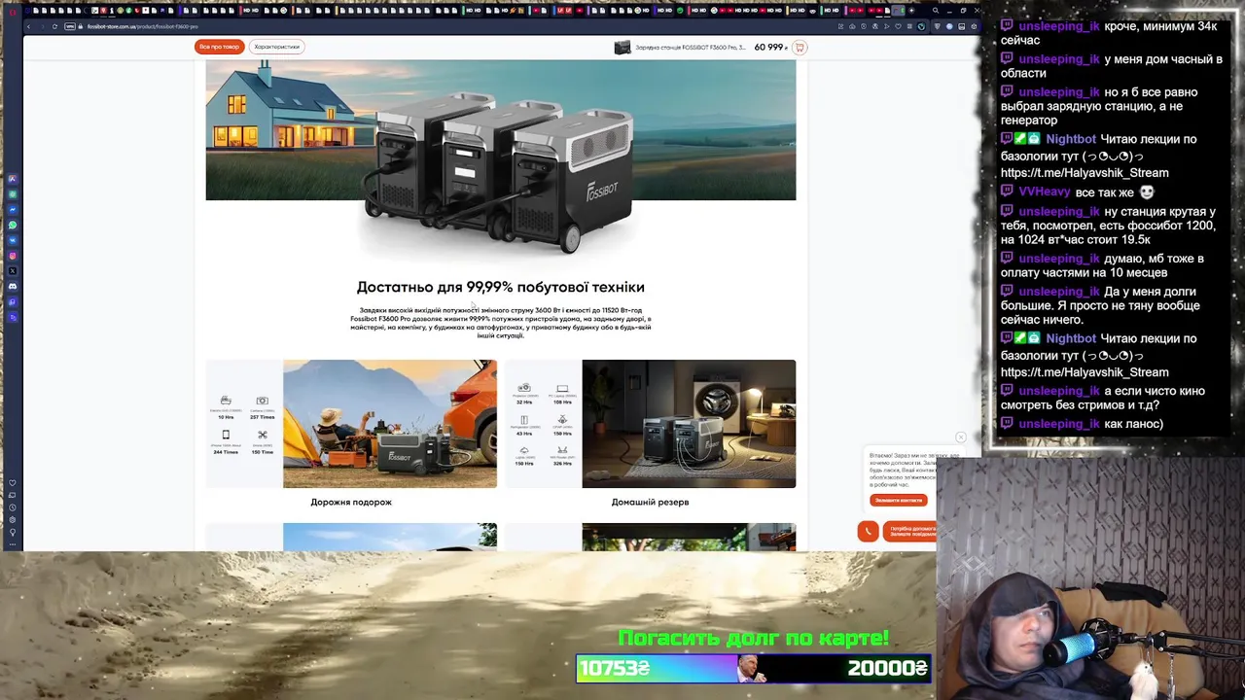Click the chat message 'как ланос)'
1245x700 pixels.
click(1134, 424)
